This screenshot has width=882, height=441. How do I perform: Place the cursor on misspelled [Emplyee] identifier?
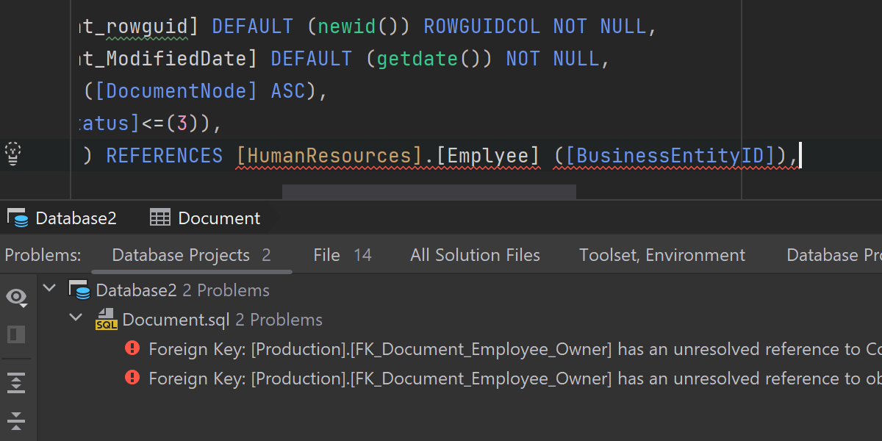click(x=492, y=156)
